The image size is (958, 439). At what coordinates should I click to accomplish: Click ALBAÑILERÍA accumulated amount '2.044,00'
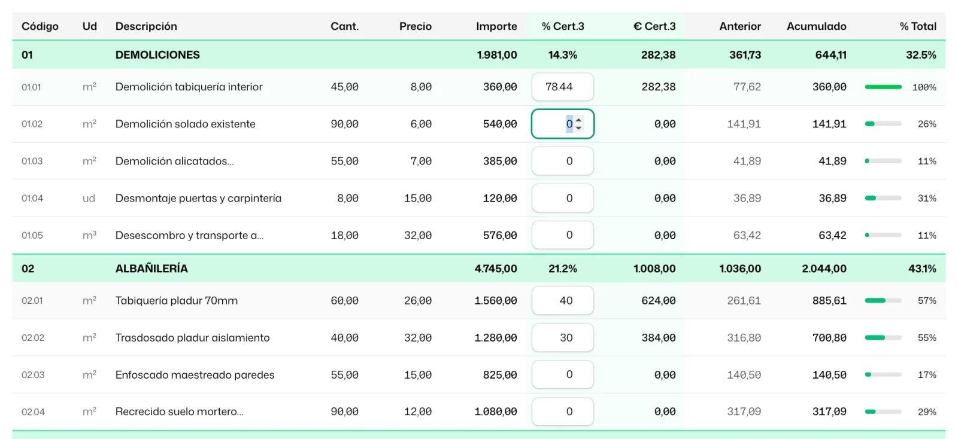click(824, 269)
